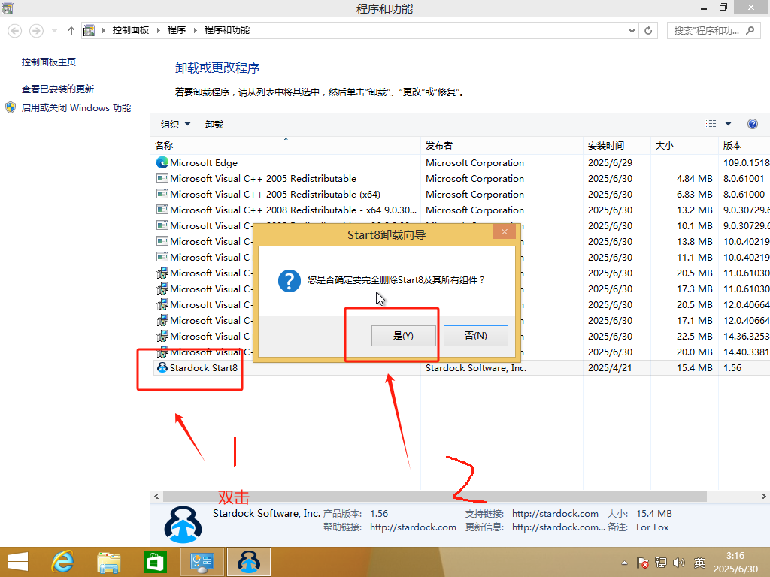Select Visual C++ 2008 Redistributable x64 9.0.30 row
The width and height of the screenshot is (770, 577).
pos(461,210)
